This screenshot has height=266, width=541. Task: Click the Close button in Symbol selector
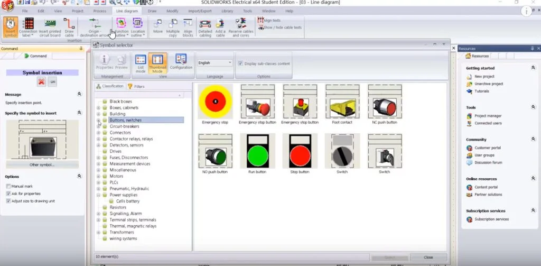[428, 258]
